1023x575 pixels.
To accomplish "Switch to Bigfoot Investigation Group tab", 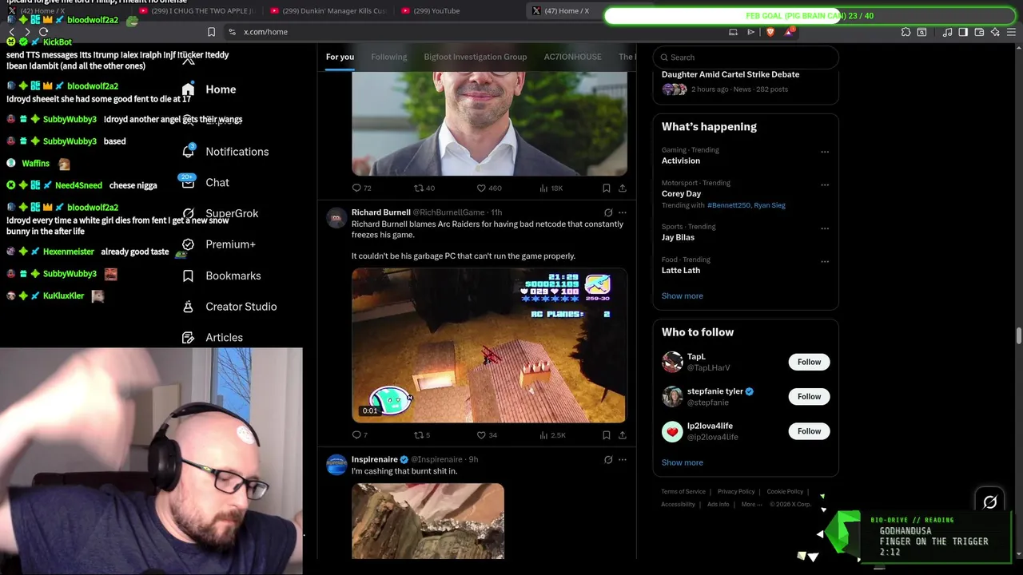I will tap(476, 57).
